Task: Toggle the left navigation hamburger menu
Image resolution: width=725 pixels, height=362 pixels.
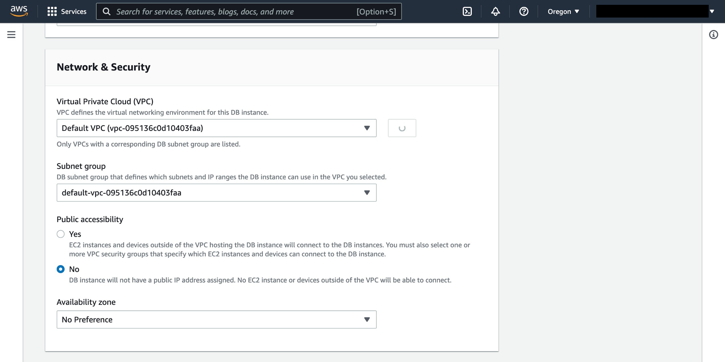Action: (11, 34)
